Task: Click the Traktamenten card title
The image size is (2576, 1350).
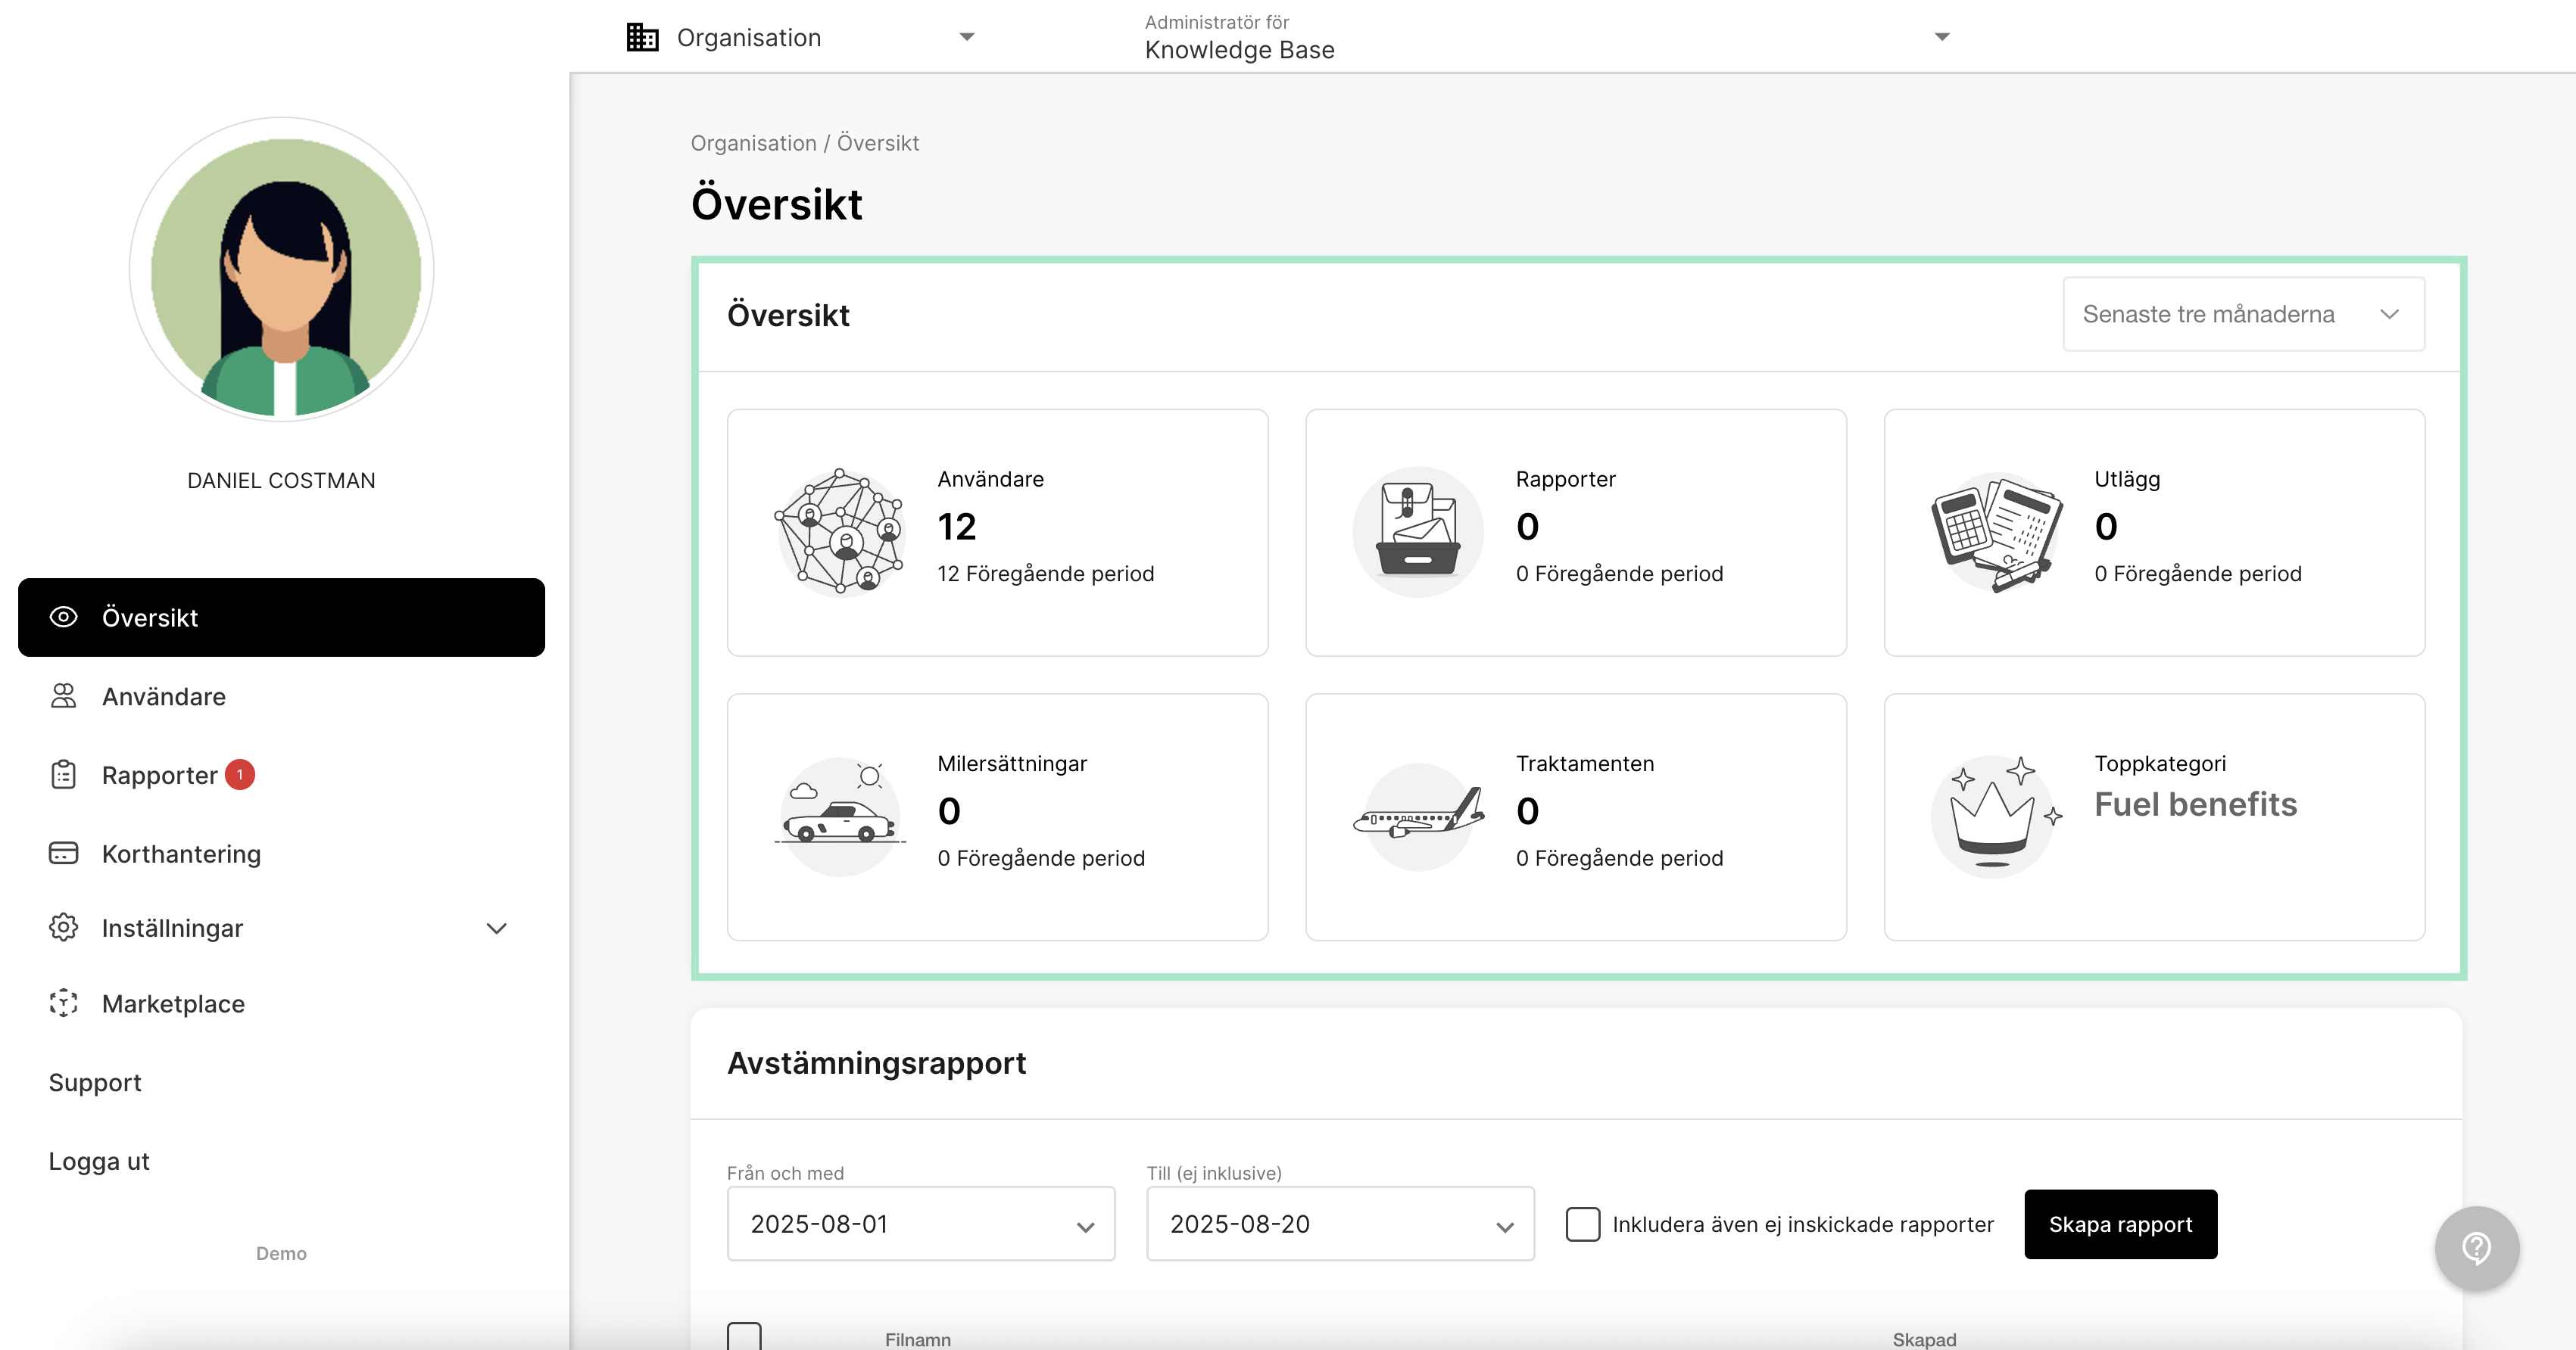Action: click(x=1585, y=764)
